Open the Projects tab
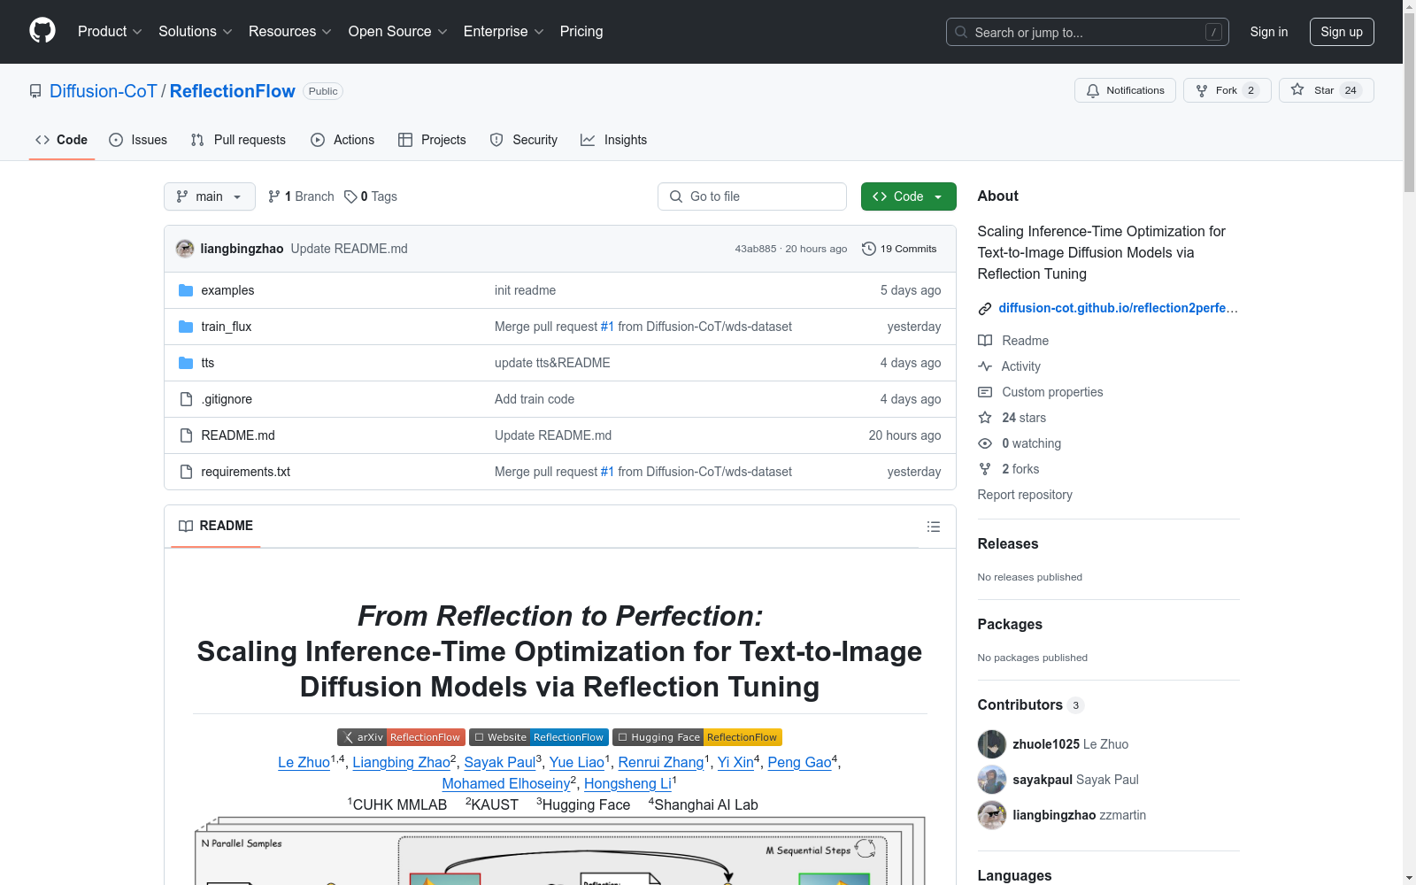The height and width of the screenshot is (885, 1416). (432, 140)
